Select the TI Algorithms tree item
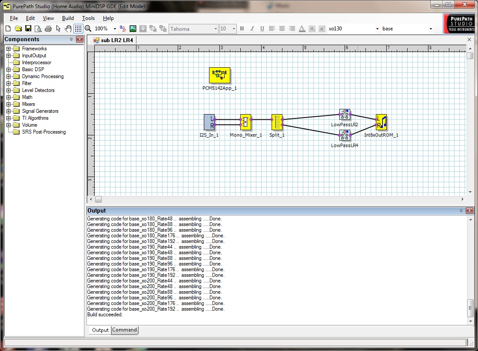 point(35,118)
